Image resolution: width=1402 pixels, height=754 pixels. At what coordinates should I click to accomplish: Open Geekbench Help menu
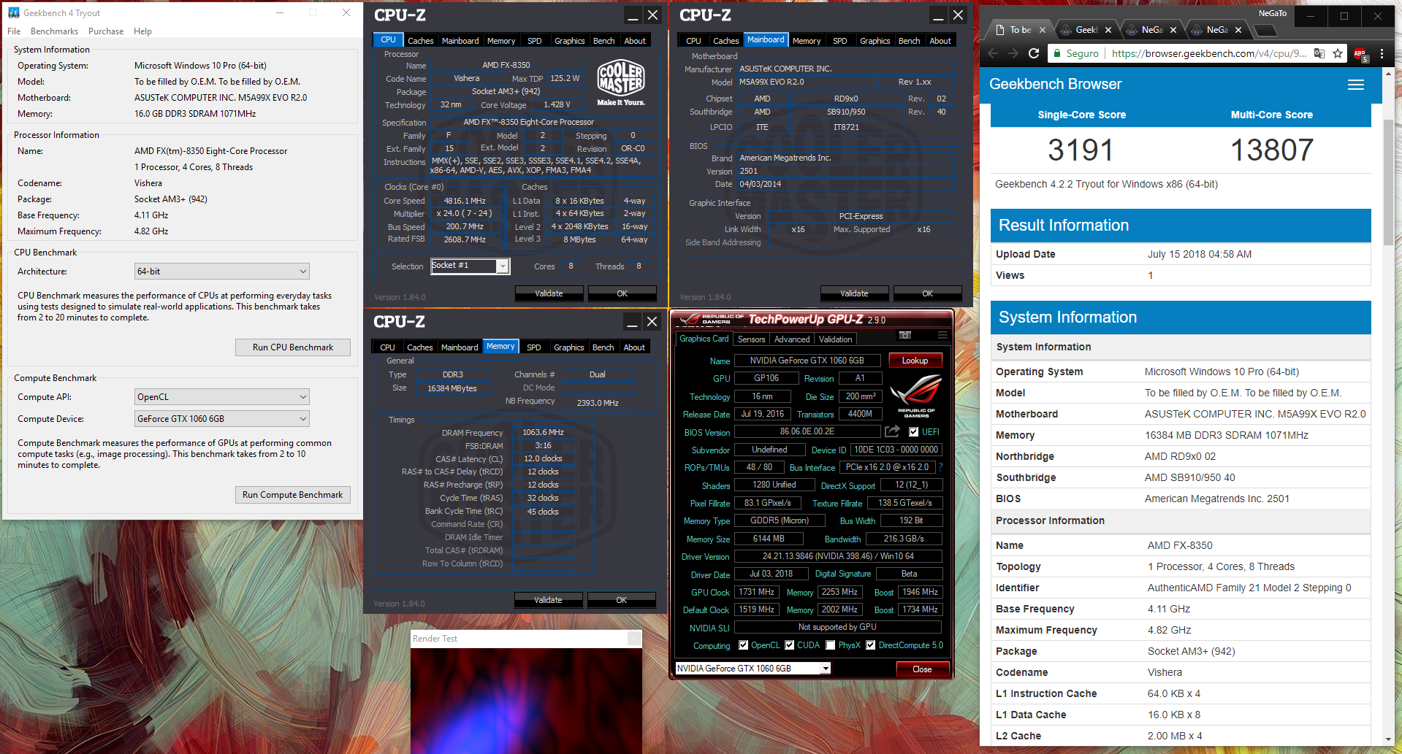click(x=142, y=31)
